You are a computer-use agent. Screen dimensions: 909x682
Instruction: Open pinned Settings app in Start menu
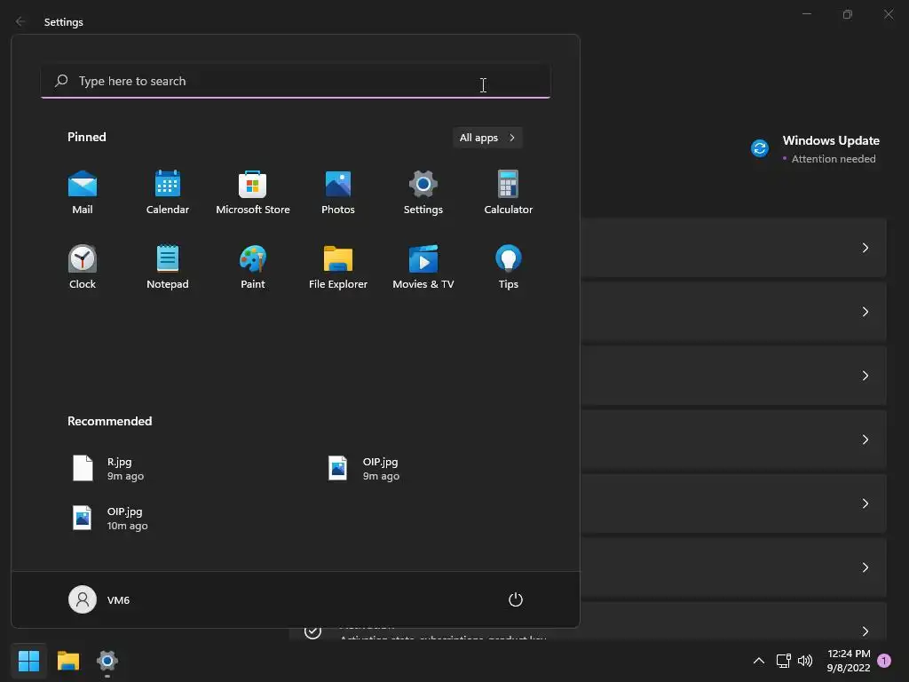point(423,193)
